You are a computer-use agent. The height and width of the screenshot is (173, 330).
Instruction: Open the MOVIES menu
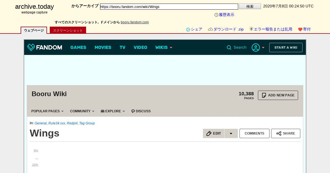coord(103,48)
